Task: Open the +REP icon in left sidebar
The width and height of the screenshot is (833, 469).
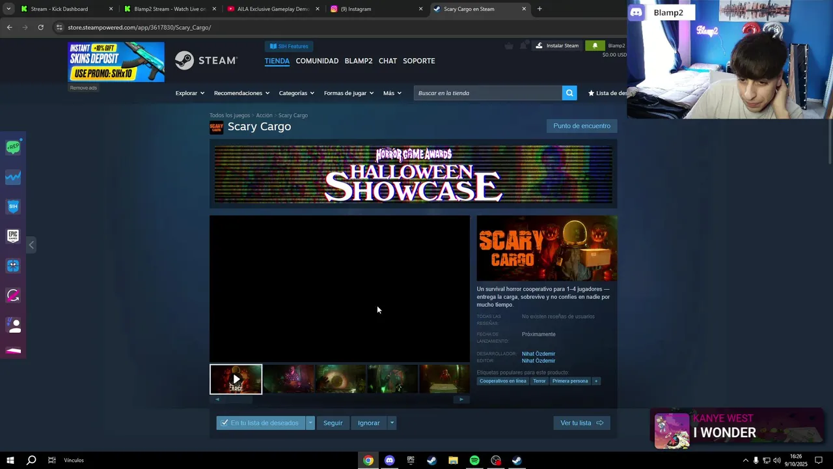Action: click(13, 147)
